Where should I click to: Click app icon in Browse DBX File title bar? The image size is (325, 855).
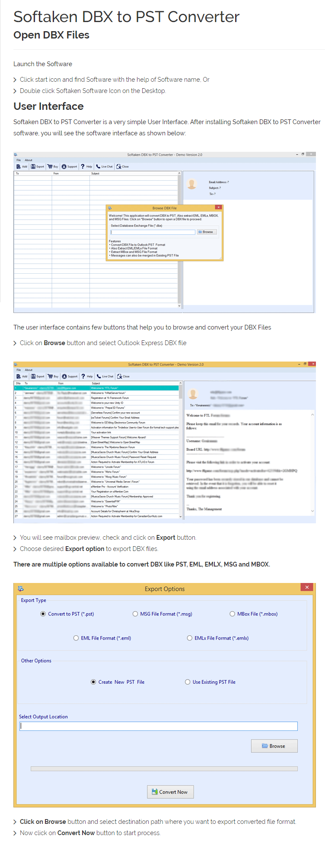click(110, 208)
